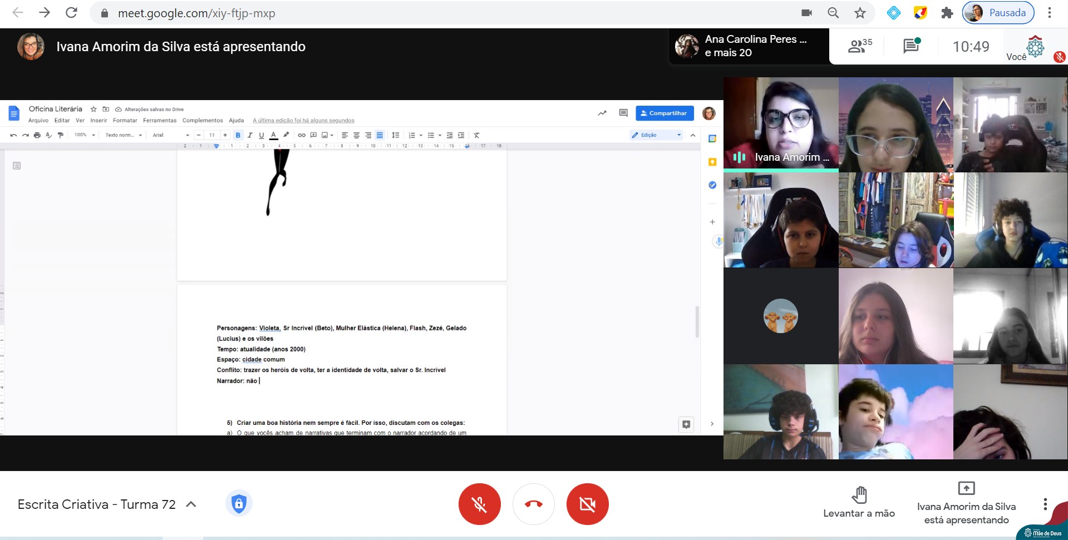Reload the Google Meet page
The image size is (1068, 540).
click(71, 13)
